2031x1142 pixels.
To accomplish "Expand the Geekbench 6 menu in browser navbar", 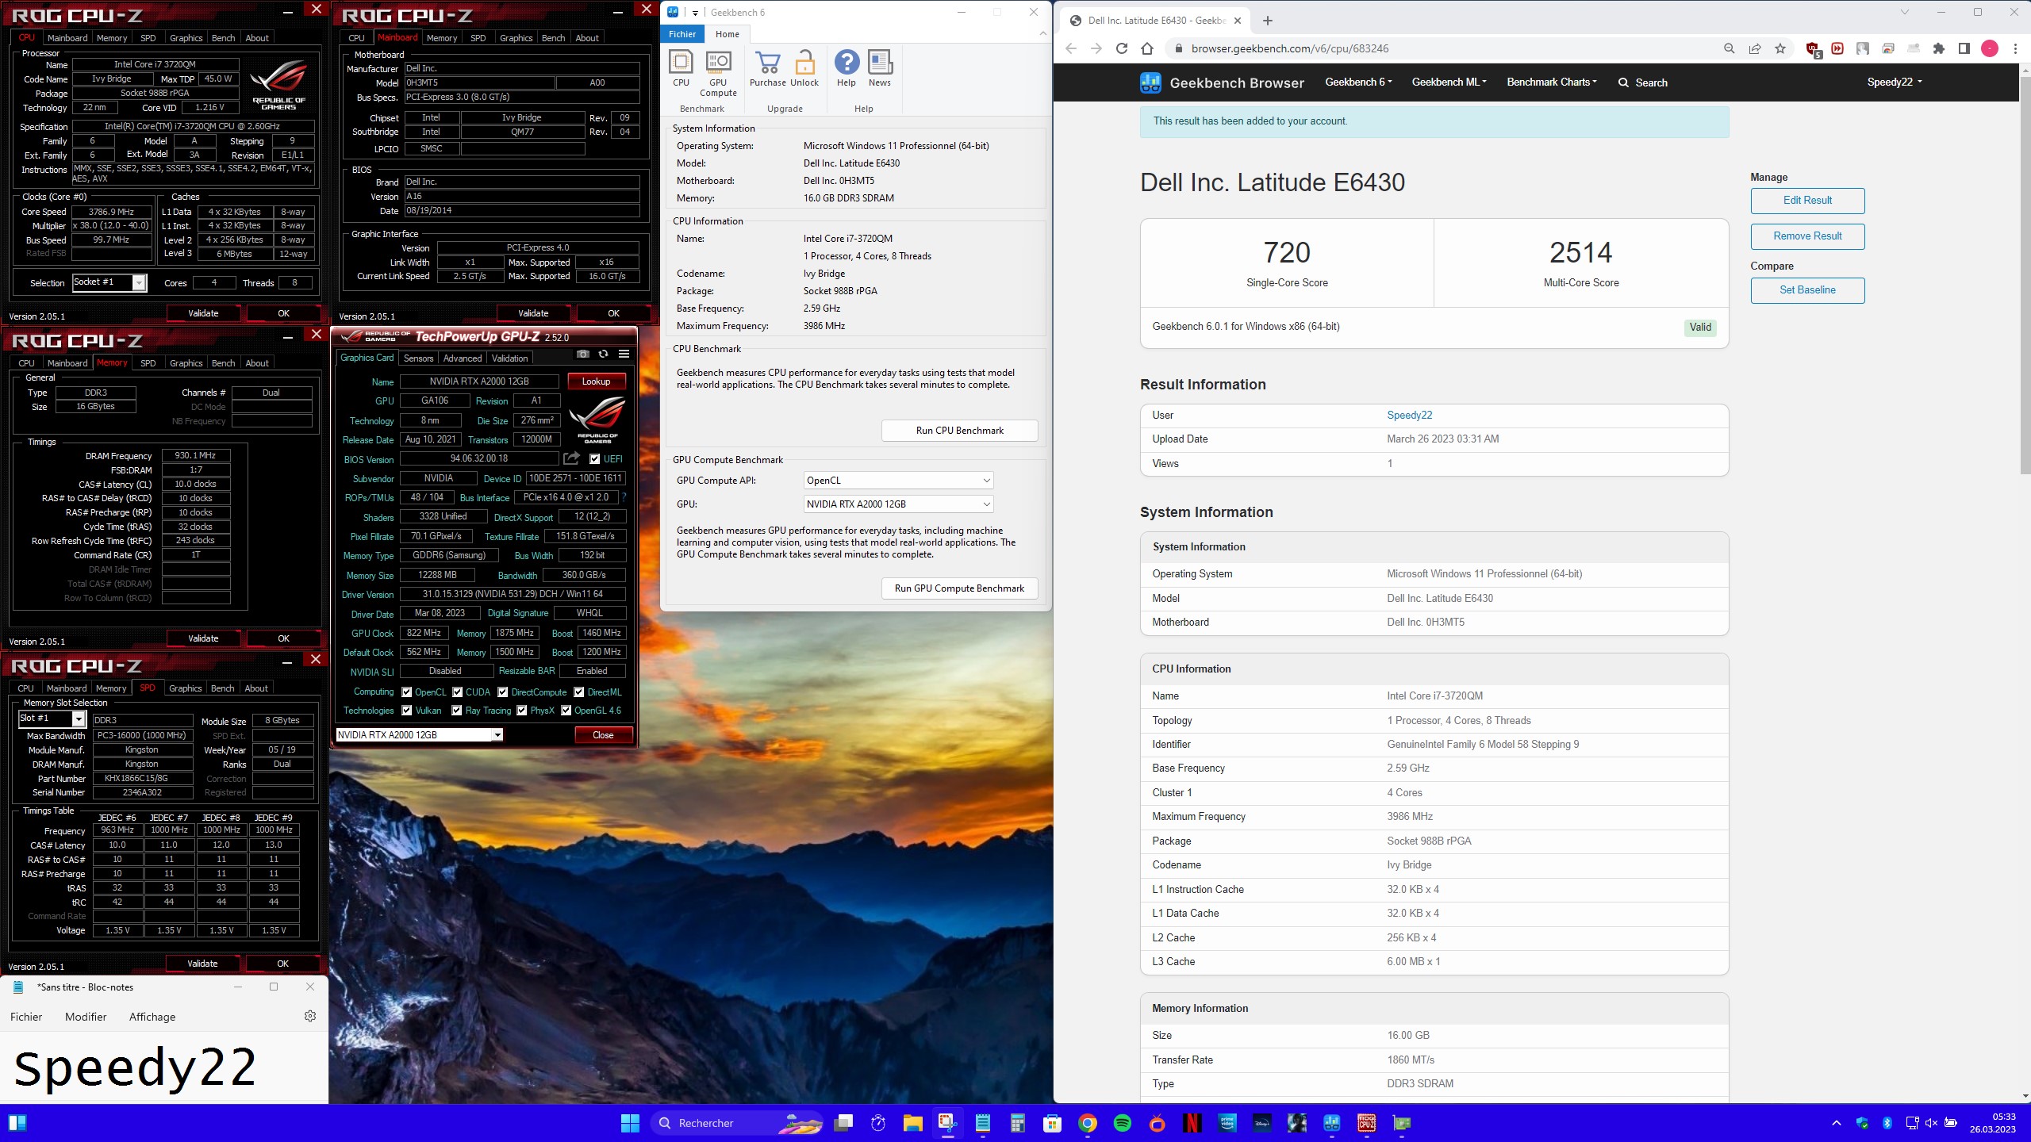I will click(1358, 82).
